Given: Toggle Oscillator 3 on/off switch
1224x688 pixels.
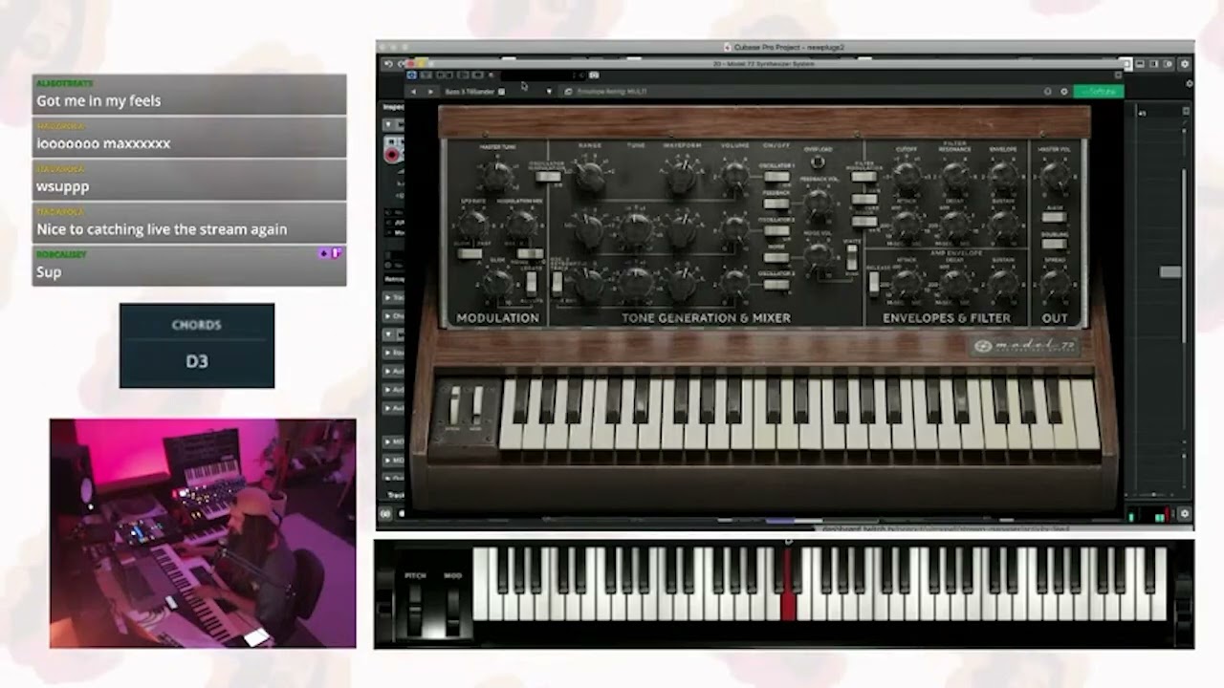Looking at the screenshot, I should (776, 284).
